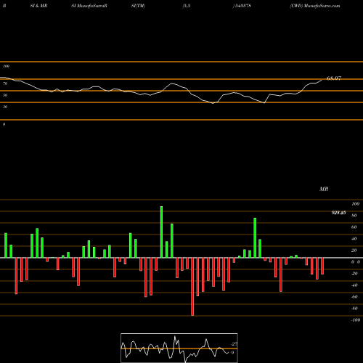Click the -80 label on MR axis
Screen dimensions: 363x363
(x=354, y=309)
